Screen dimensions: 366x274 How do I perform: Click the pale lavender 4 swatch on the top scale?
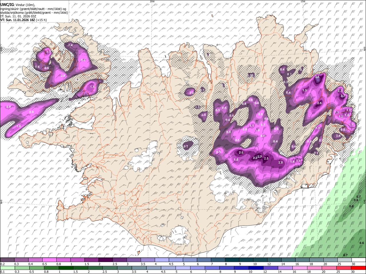pyautogui.click(x=161, y=260)
